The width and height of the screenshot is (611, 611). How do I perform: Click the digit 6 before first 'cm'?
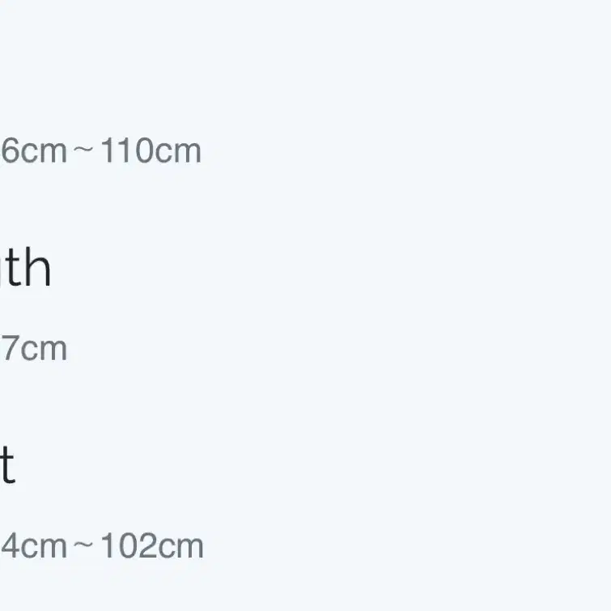pos(10,151)
